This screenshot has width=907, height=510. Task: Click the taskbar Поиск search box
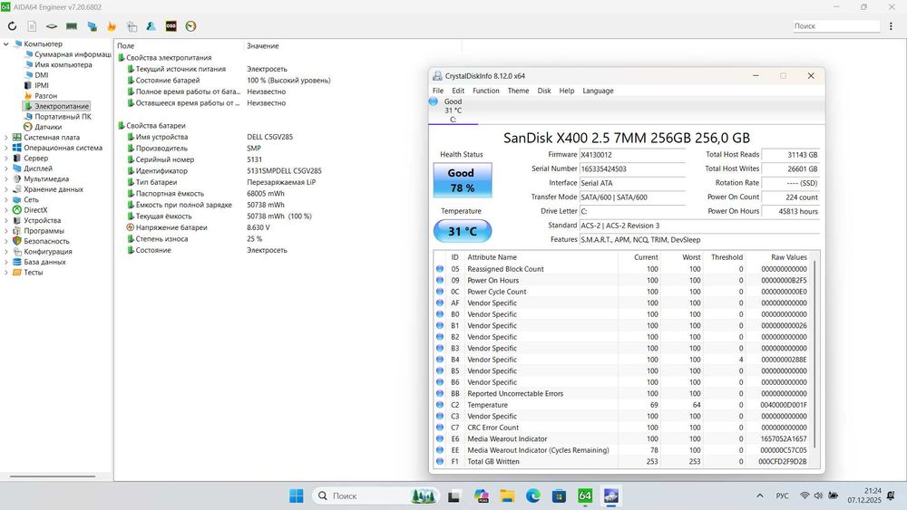pos(375,496)
